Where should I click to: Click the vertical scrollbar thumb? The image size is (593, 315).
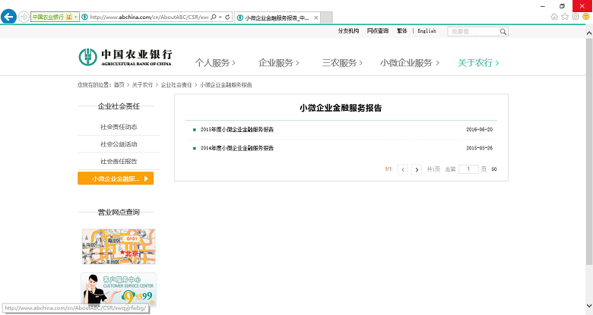pyautogui.click(x=589, y=151)
